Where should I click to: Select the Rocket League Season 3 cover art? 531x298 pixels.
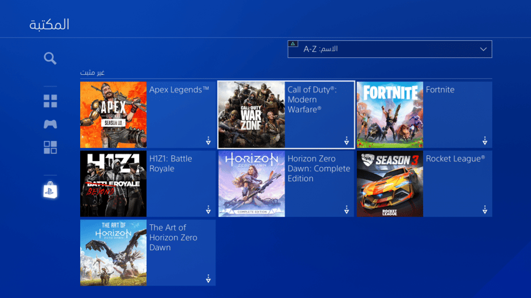(390, 184)
